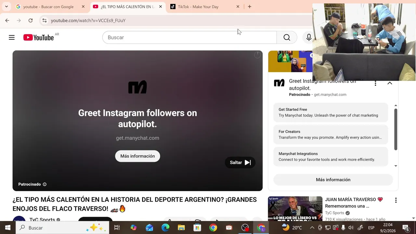The width and height of the screenshot is (416, 234).
Task: Switch to TikTok - Make Your Day tab
Action: pyautogui.click(x=198, y=6)
